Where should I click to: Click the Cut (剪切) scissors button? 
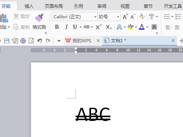[21, 16]
